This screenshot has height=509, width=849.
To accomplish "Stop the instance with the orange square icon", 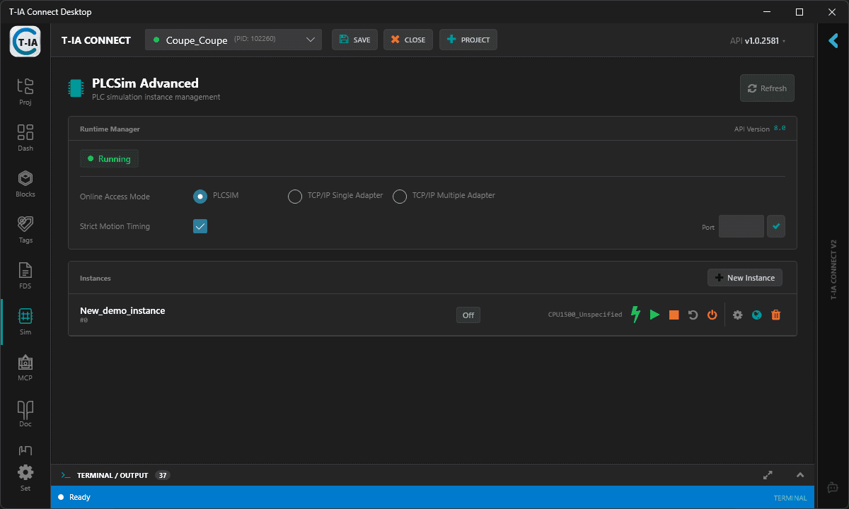I will (673, 315).
